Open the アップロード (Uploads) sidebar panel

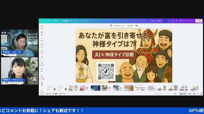click(42, 52)
